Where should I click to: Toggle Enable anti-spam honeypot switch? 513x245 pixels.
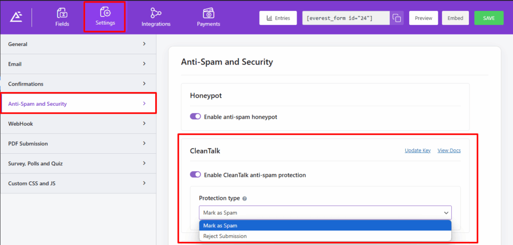point(195,116)
